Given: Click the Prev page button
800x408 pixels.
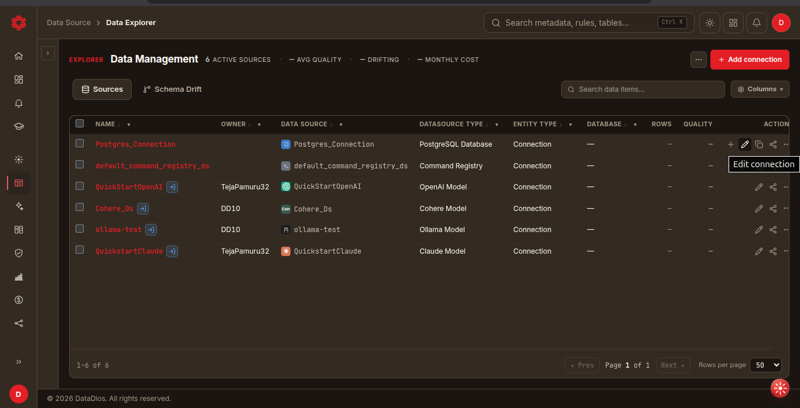Looking at the screenshot, I should (x=582, y=365).
